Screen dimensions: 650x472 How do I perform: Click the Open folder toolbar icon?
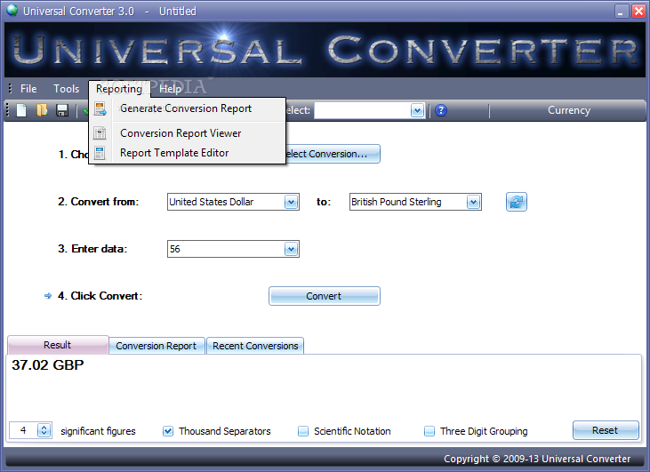[x=42, y=110]
